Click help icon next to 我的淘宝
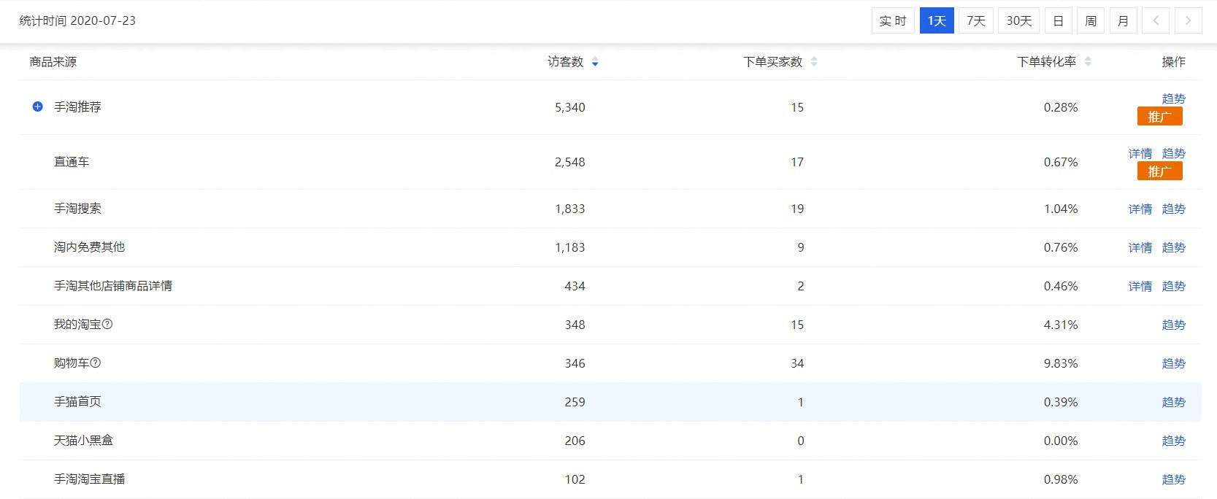 [107, 324]
